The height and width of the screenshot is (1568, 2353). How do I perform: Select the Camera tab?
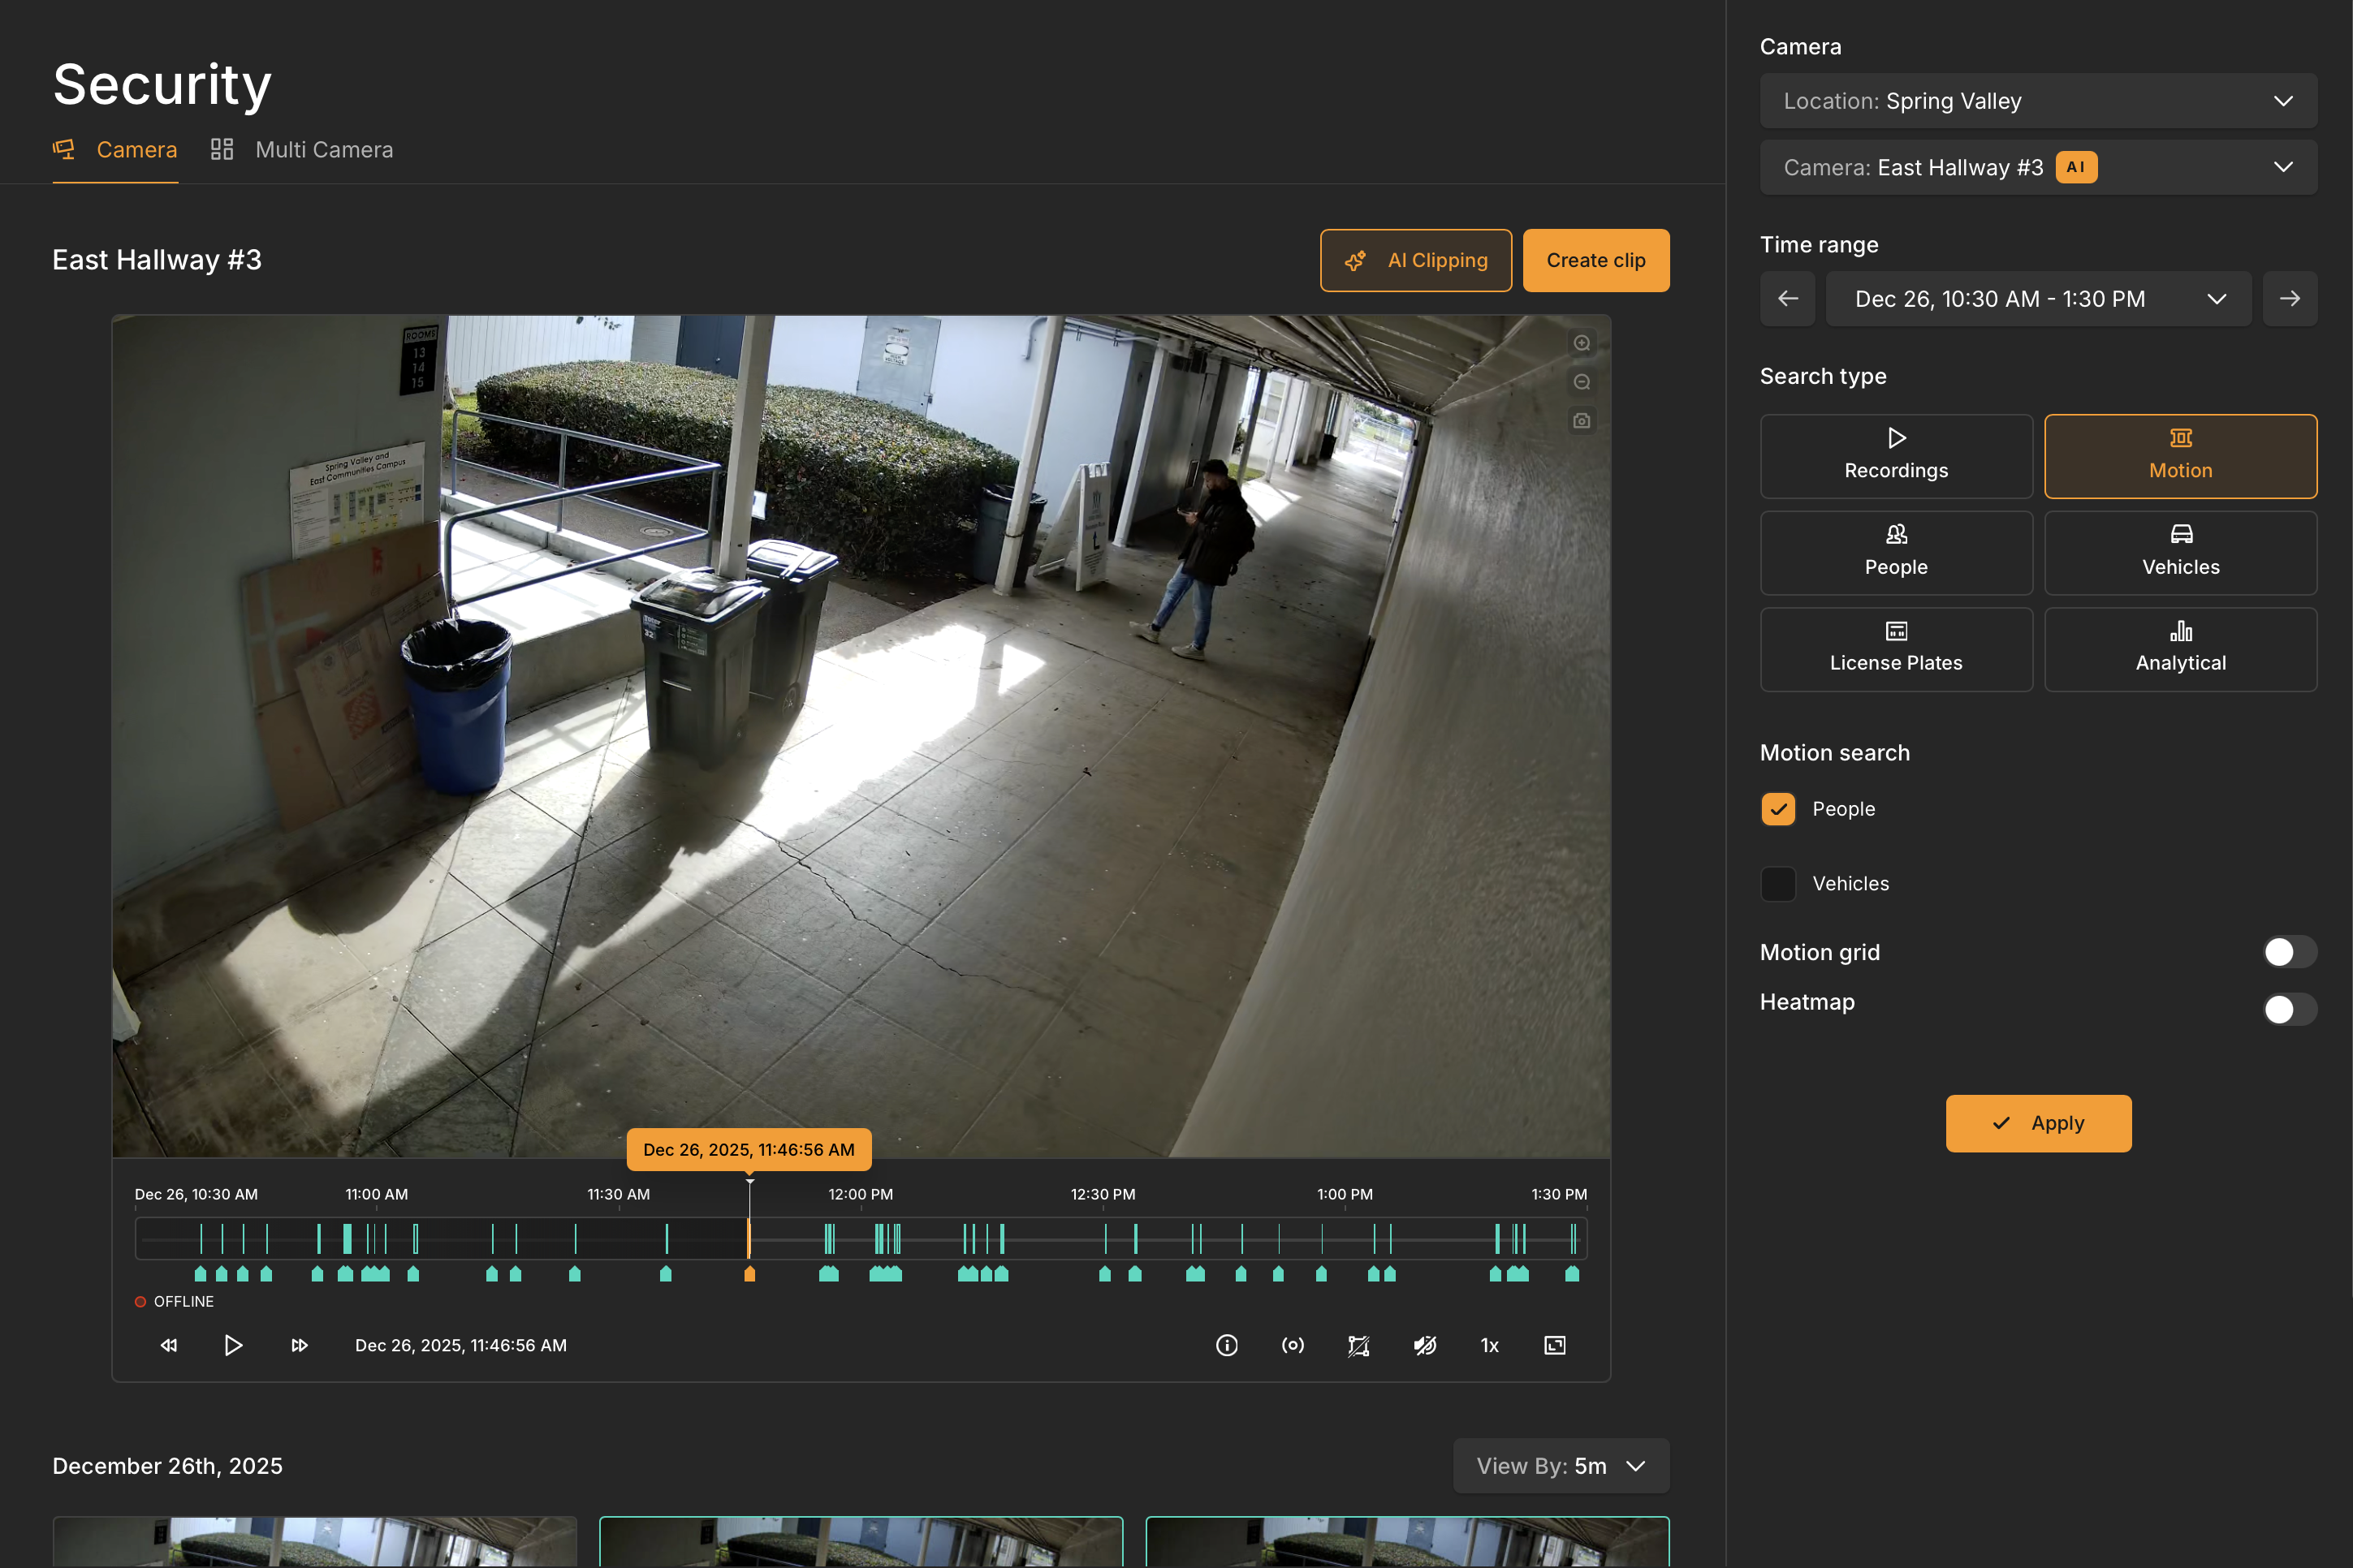point(136,149)
